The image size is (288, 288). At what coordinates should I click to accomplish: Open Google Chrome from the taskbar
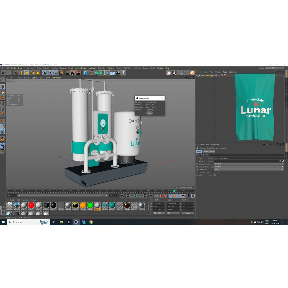pos(91,222)
